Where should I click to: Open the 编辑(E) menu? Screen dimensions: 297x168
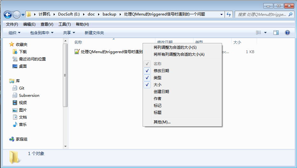(x=29, y=24)
